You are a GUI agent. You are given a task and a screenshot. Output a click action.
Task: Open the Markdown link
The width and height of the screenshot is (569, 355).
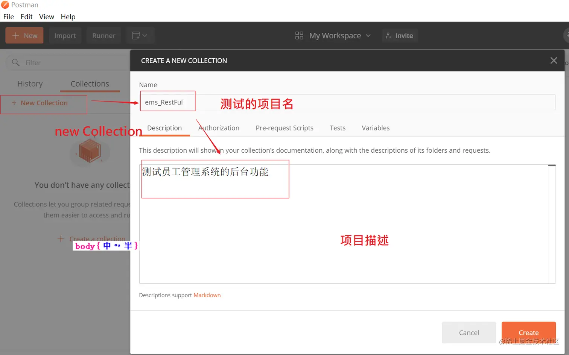pyautogui.click(x=207, y=295)
